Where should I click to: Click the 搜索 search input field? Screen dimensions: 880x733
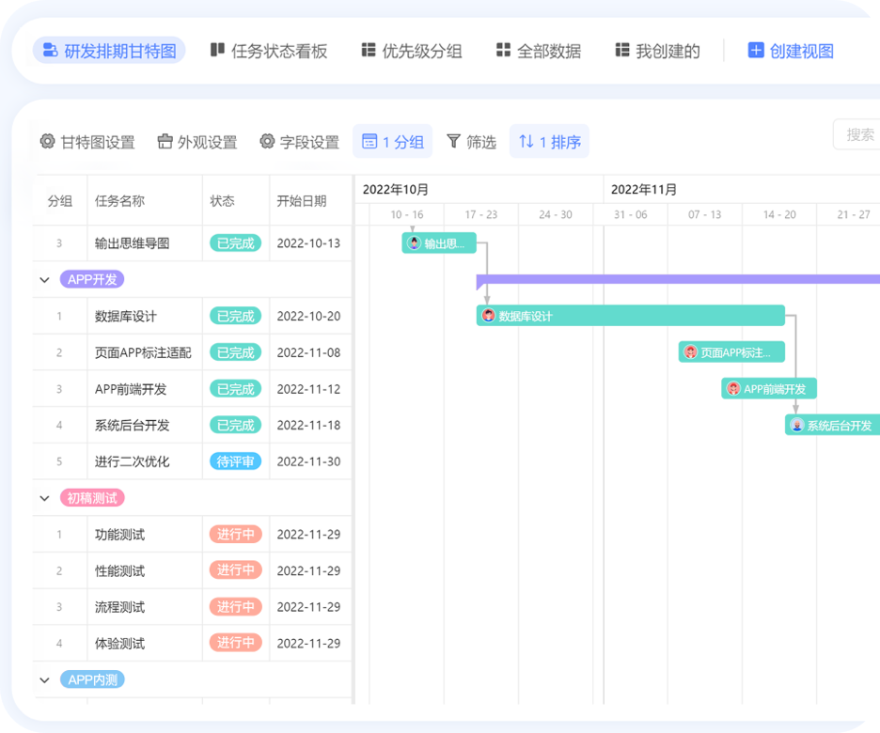point(857,134)
